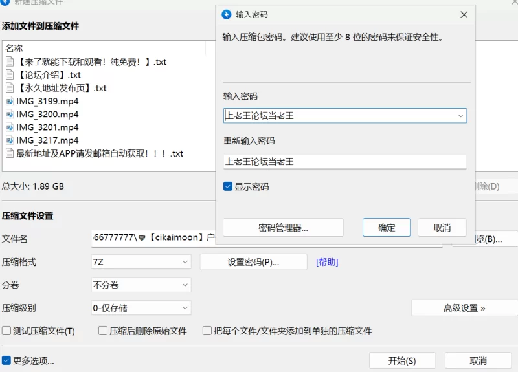Toggle the 更多选项 checkbox

(x=6, y=360)
